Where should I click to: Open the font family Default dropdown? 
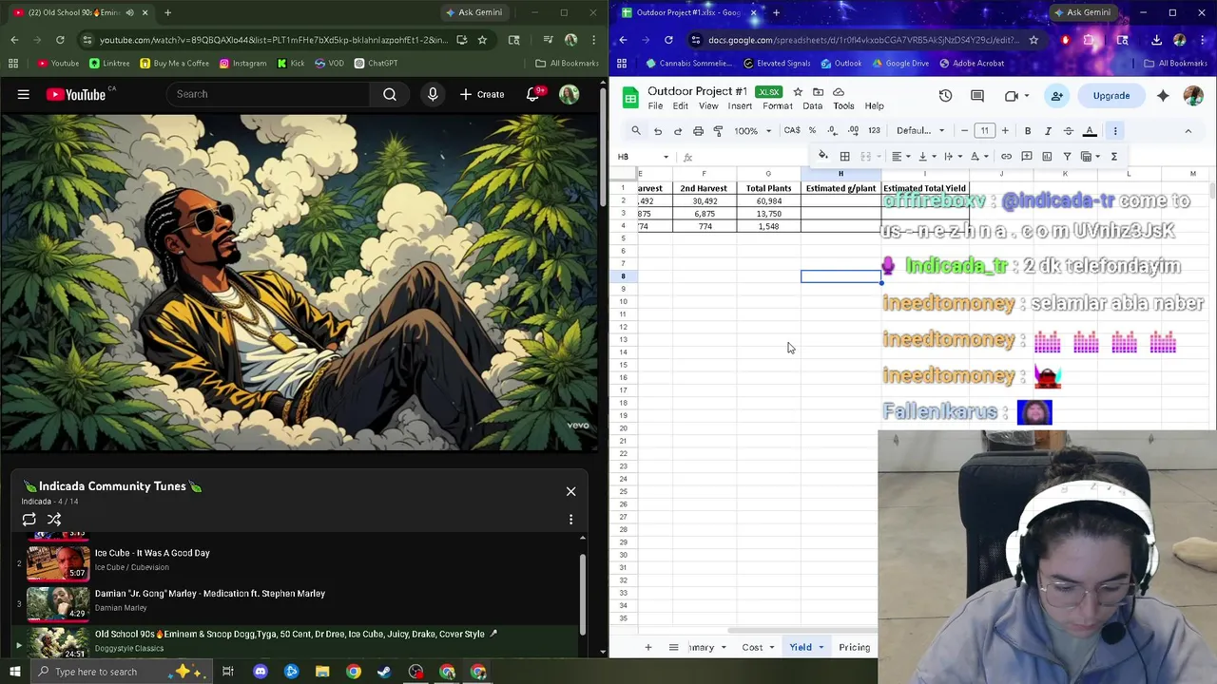(920, 131)
